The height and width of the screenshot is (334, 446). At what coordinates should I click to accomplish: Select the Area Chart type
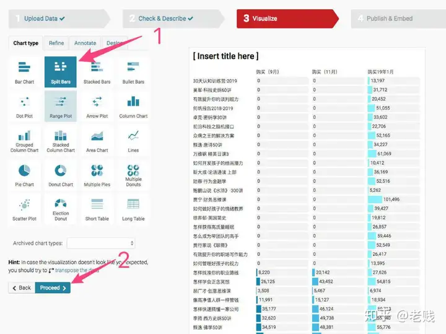coord(97,141)
